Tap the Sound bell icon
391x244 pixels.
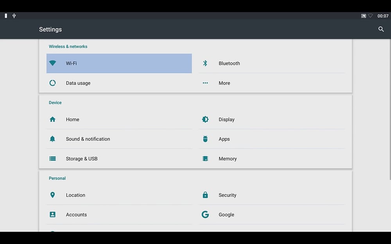(52, 139)
